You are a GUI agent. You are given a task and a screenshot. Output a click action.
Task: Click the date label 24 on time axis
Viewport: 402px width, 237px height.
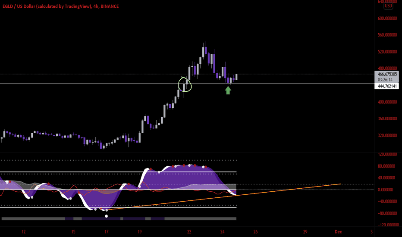pyautogui.click(x=222, y=232)
